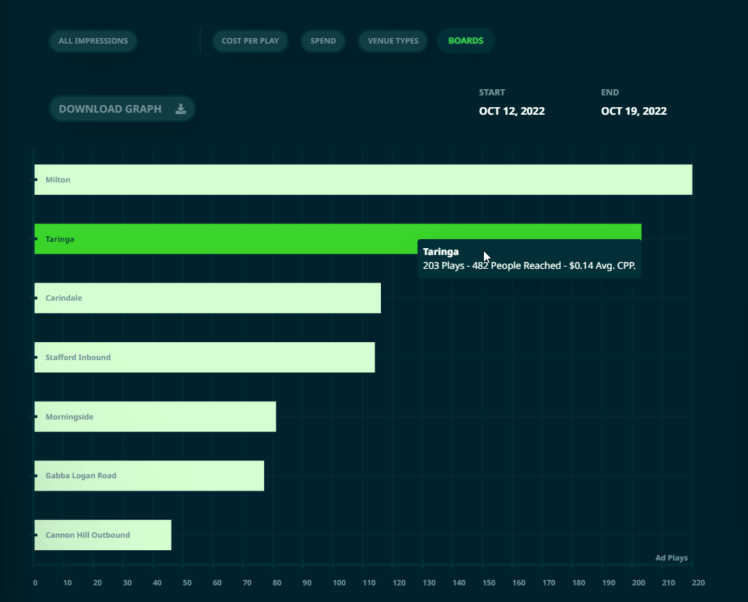Open the start date Oct 12, 2022
The image size is (748, 602).
512,111
